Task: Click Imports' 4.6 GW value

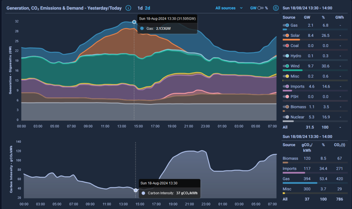Action: click(312, 86)
